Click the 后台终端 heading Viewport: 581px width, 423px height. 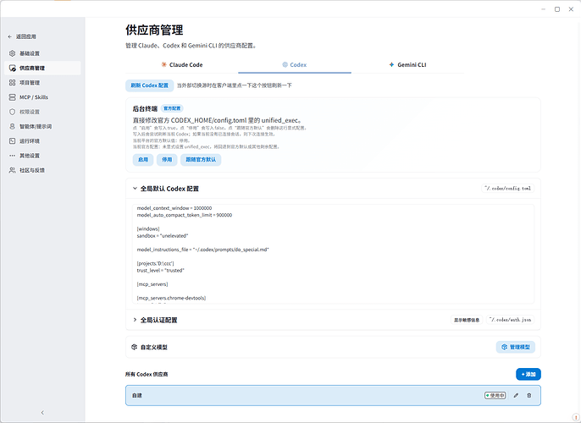(145, 108)
